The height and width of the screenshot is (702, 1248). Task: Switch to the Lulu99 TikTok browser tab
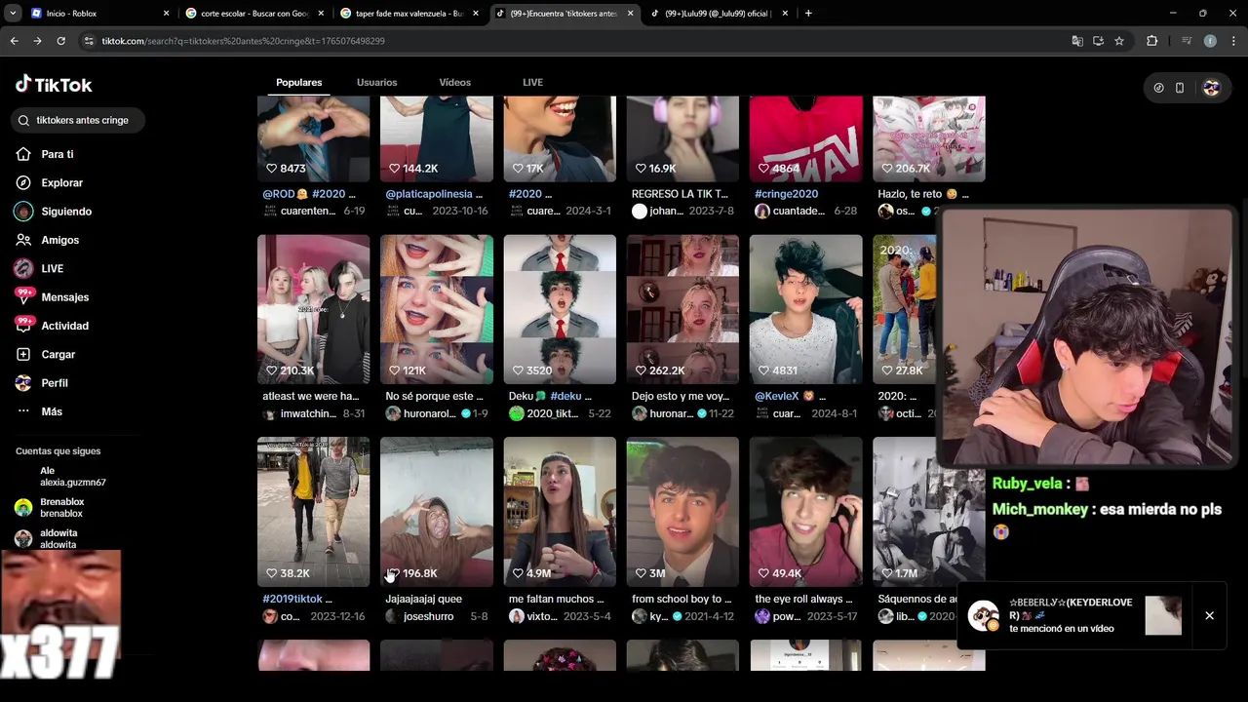point(719,14)
